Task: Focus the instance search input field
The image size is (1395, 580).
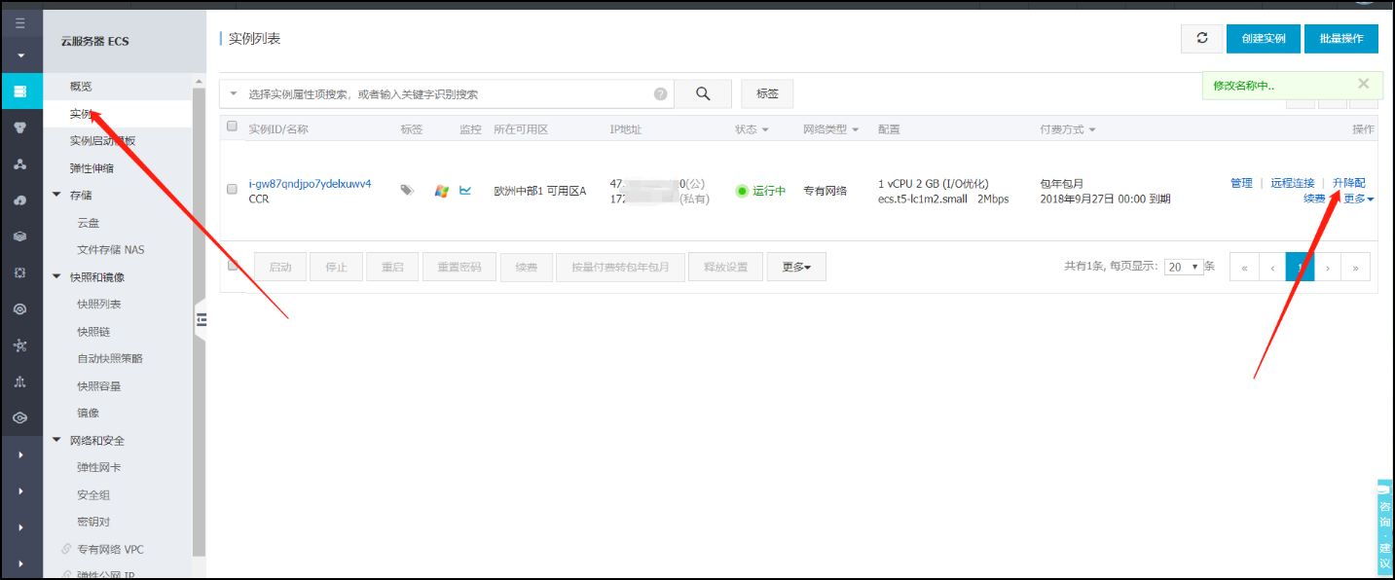Action: [x=448, y=94]
